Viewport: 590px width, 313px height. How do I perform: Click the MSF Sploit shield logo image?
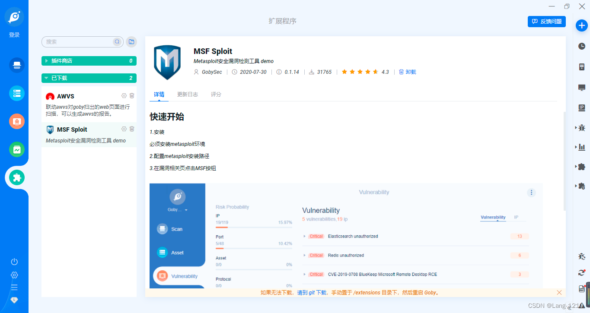[167, 62]
